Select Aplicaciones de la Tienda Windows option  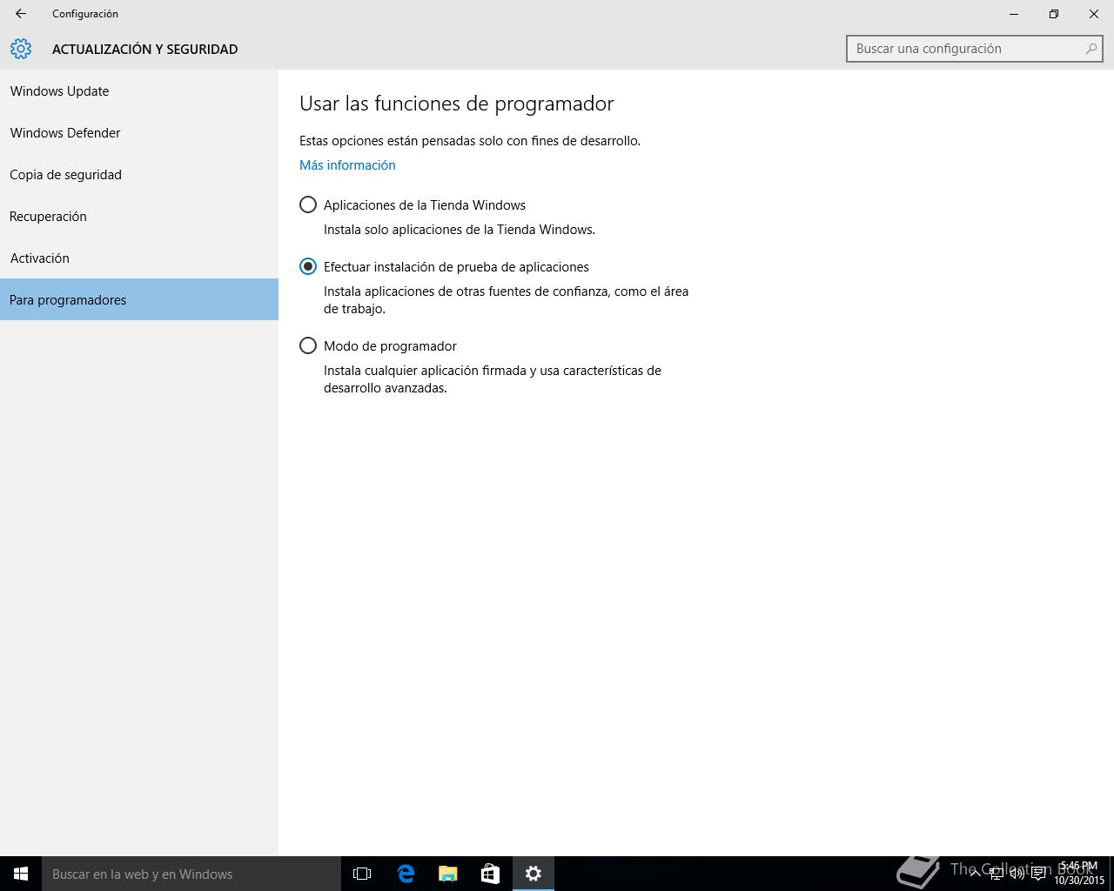[413, 205]
